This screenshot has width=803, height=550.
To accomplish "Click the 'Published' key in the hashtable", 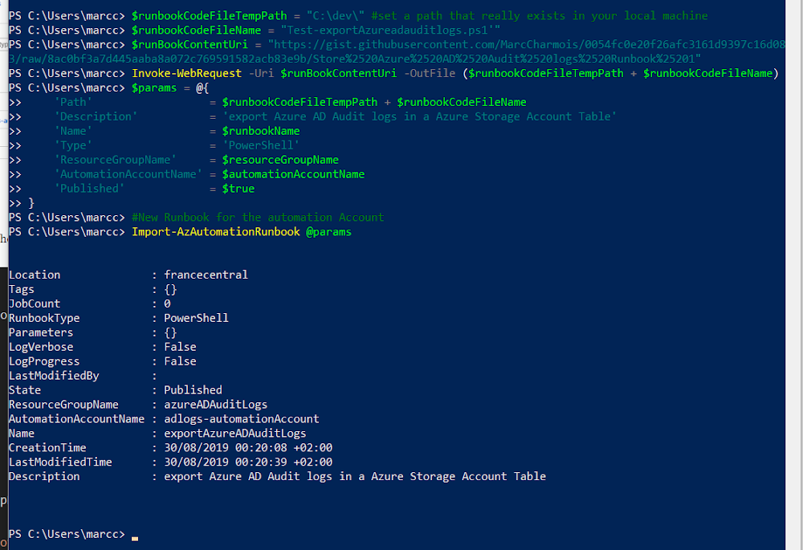I will pyautogui.click(x=89, y=189).
